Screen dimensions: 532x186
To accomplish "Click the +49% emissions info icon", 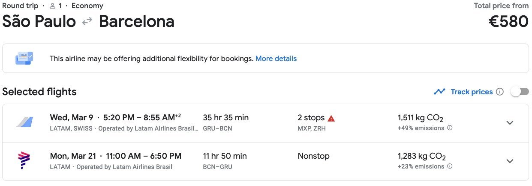I will tap(450, 128).
